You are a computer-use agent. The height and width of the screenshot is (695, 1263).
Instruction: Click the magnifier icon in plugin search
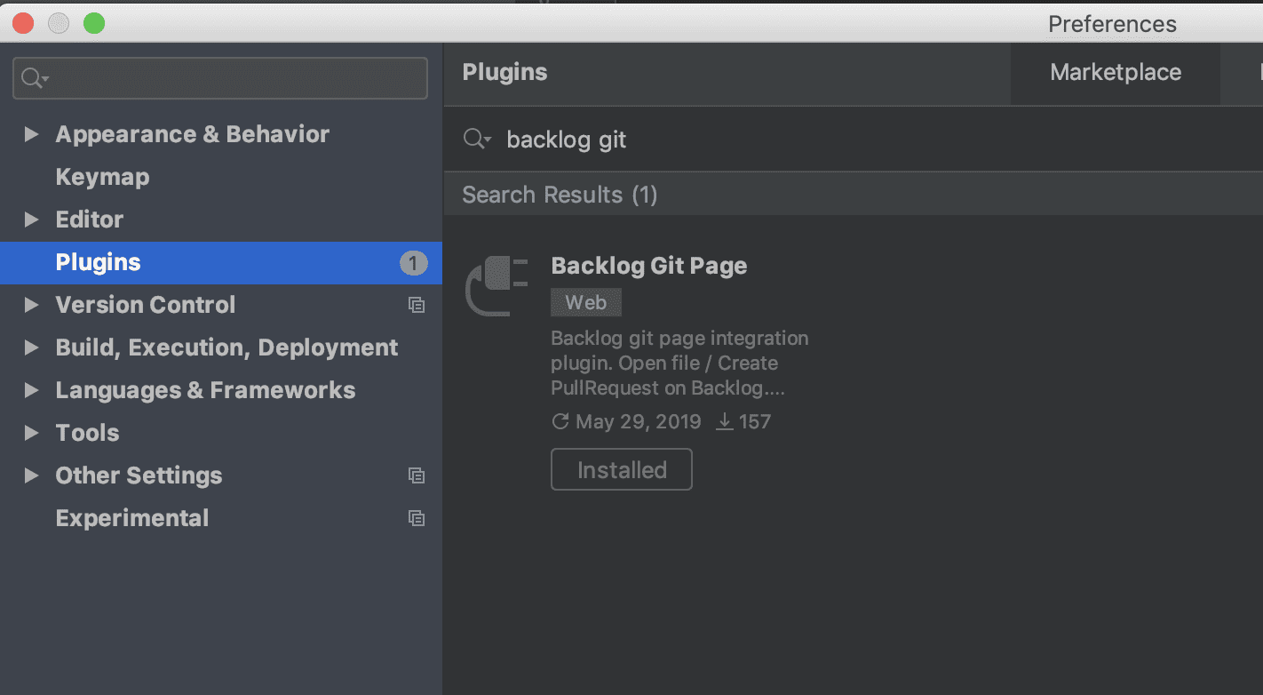tap(476, 139)
